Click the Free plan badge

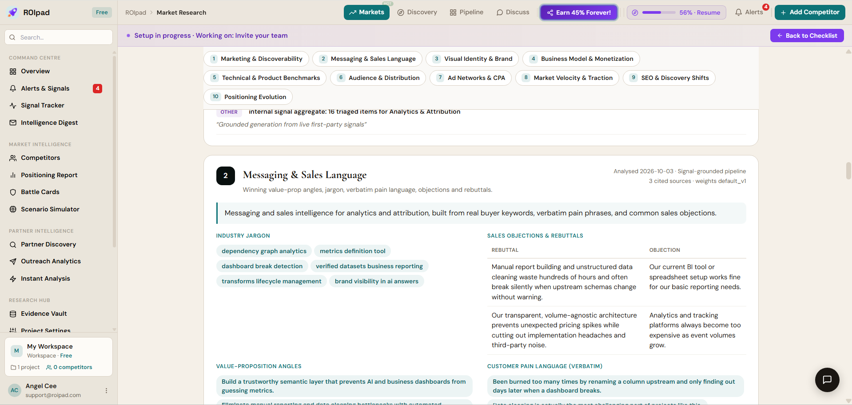click(x=102, y=12)
